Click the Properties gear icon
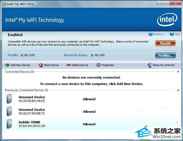This screenshot has width=183, height=141. pos(98,65)
